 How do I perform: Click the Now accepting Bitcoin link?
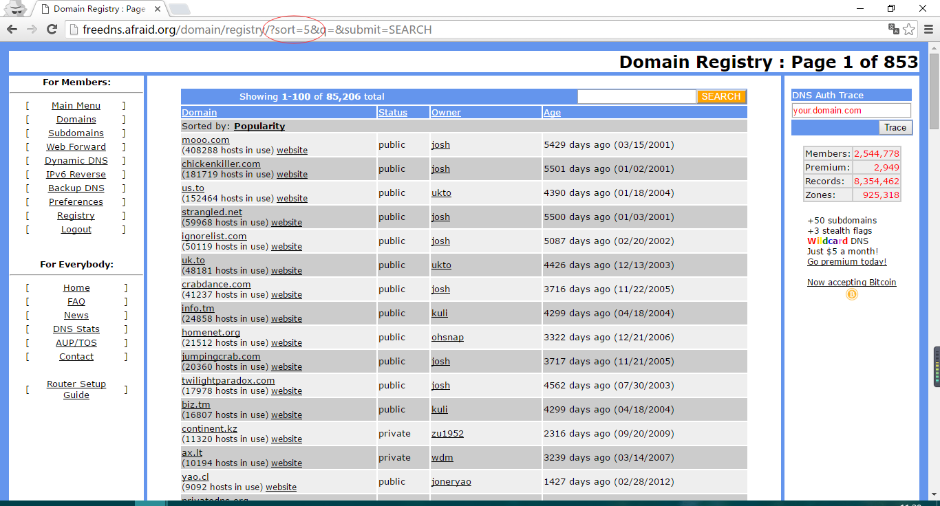point(852,283)
